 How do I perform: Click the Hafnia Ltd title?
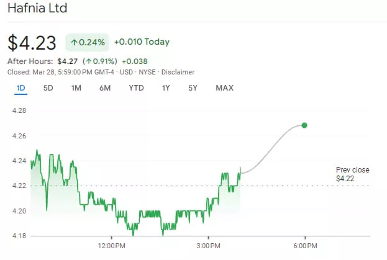click(x=37, y=9)
